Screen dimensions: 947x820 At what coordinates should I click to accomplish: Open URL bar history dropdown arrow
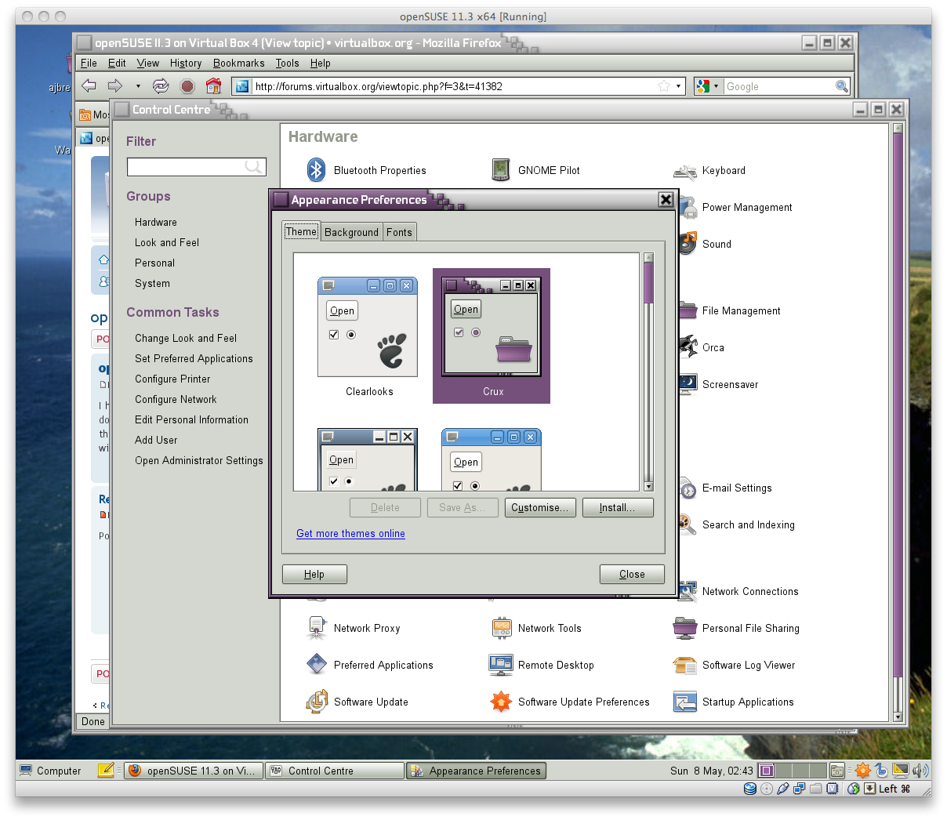tap(679, 86)
